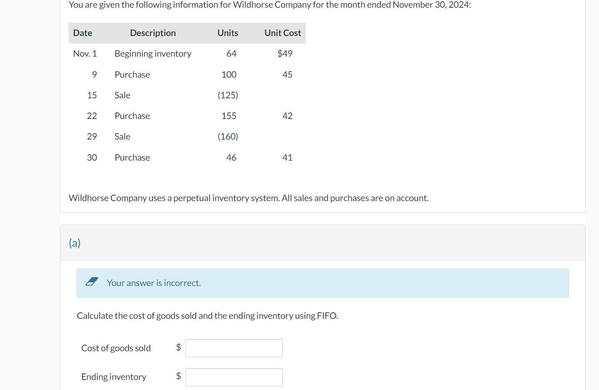The height and width of the screenshot is (390, 599).
Task: Click the date 30 cell
Action: pyautogui.click(x=92, y=158)
